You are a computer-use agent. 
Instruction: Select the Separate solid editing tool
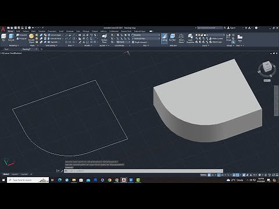click(x=53, y=42)
